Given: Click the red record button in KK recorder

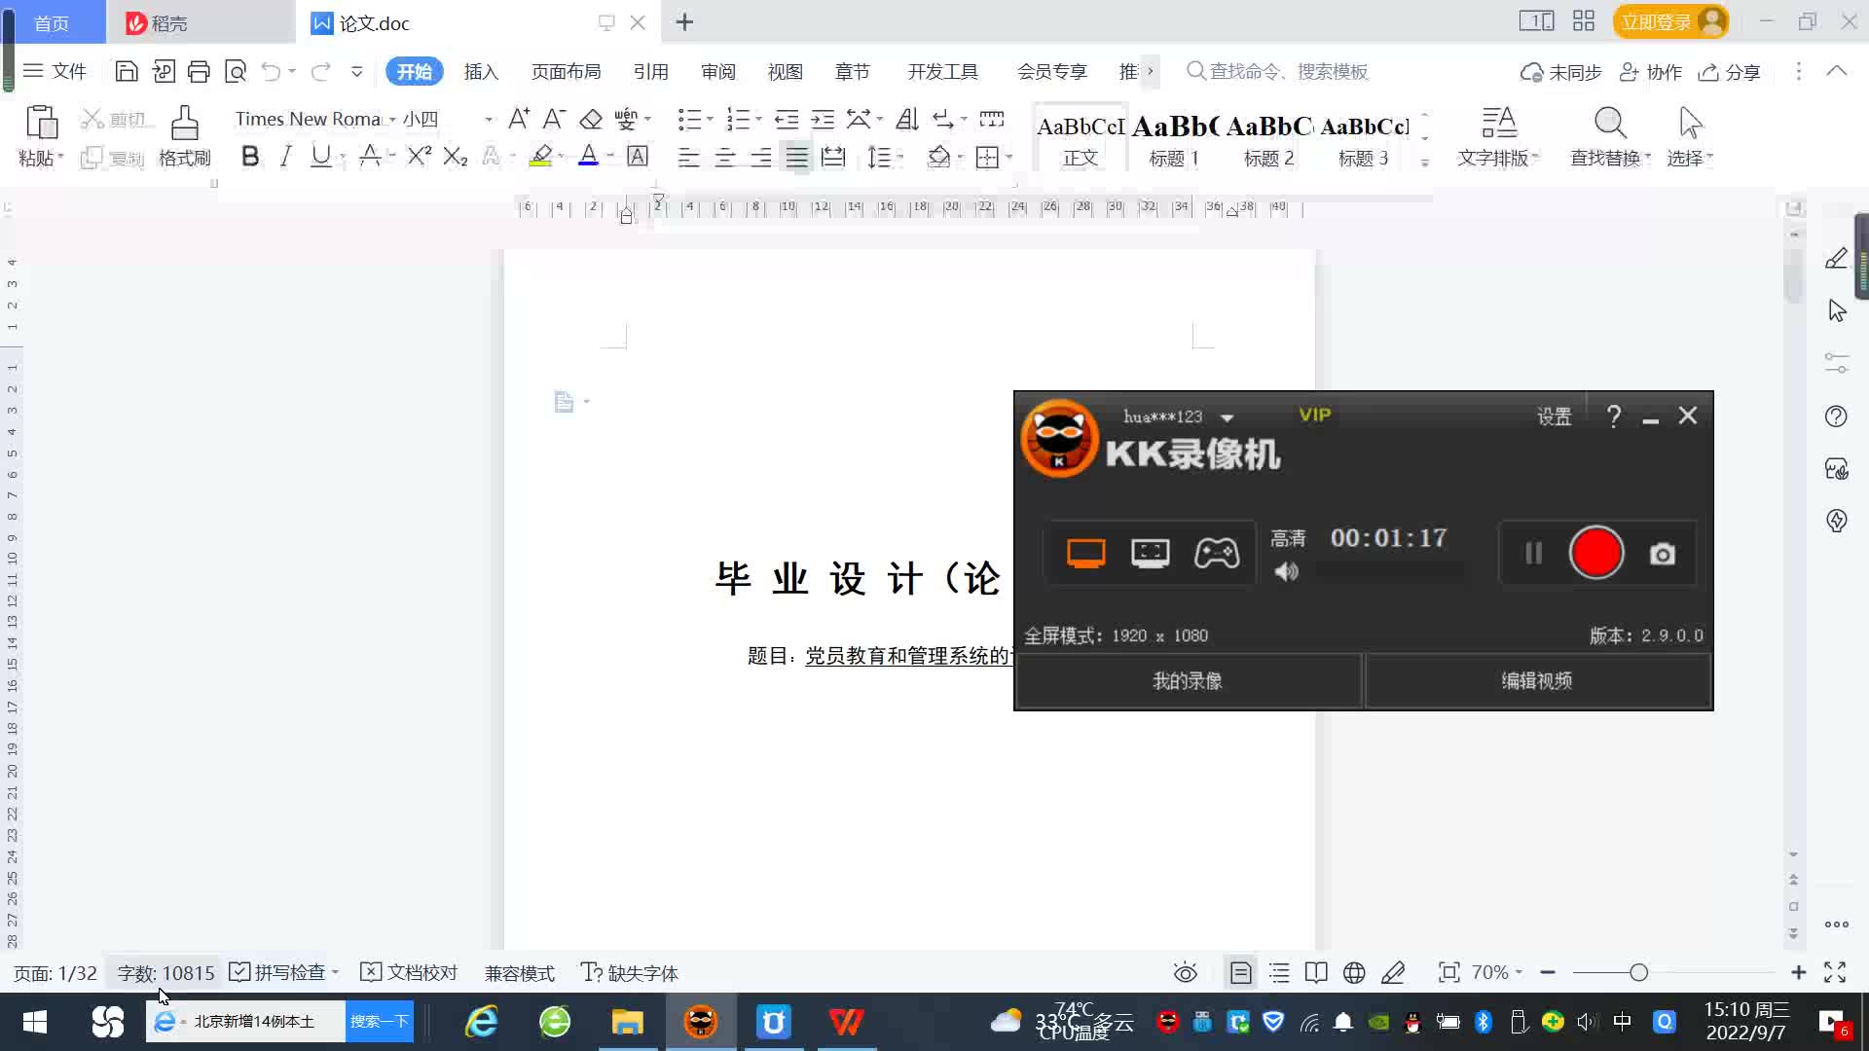Looking at the screenshot, I should pos(1596,553).
